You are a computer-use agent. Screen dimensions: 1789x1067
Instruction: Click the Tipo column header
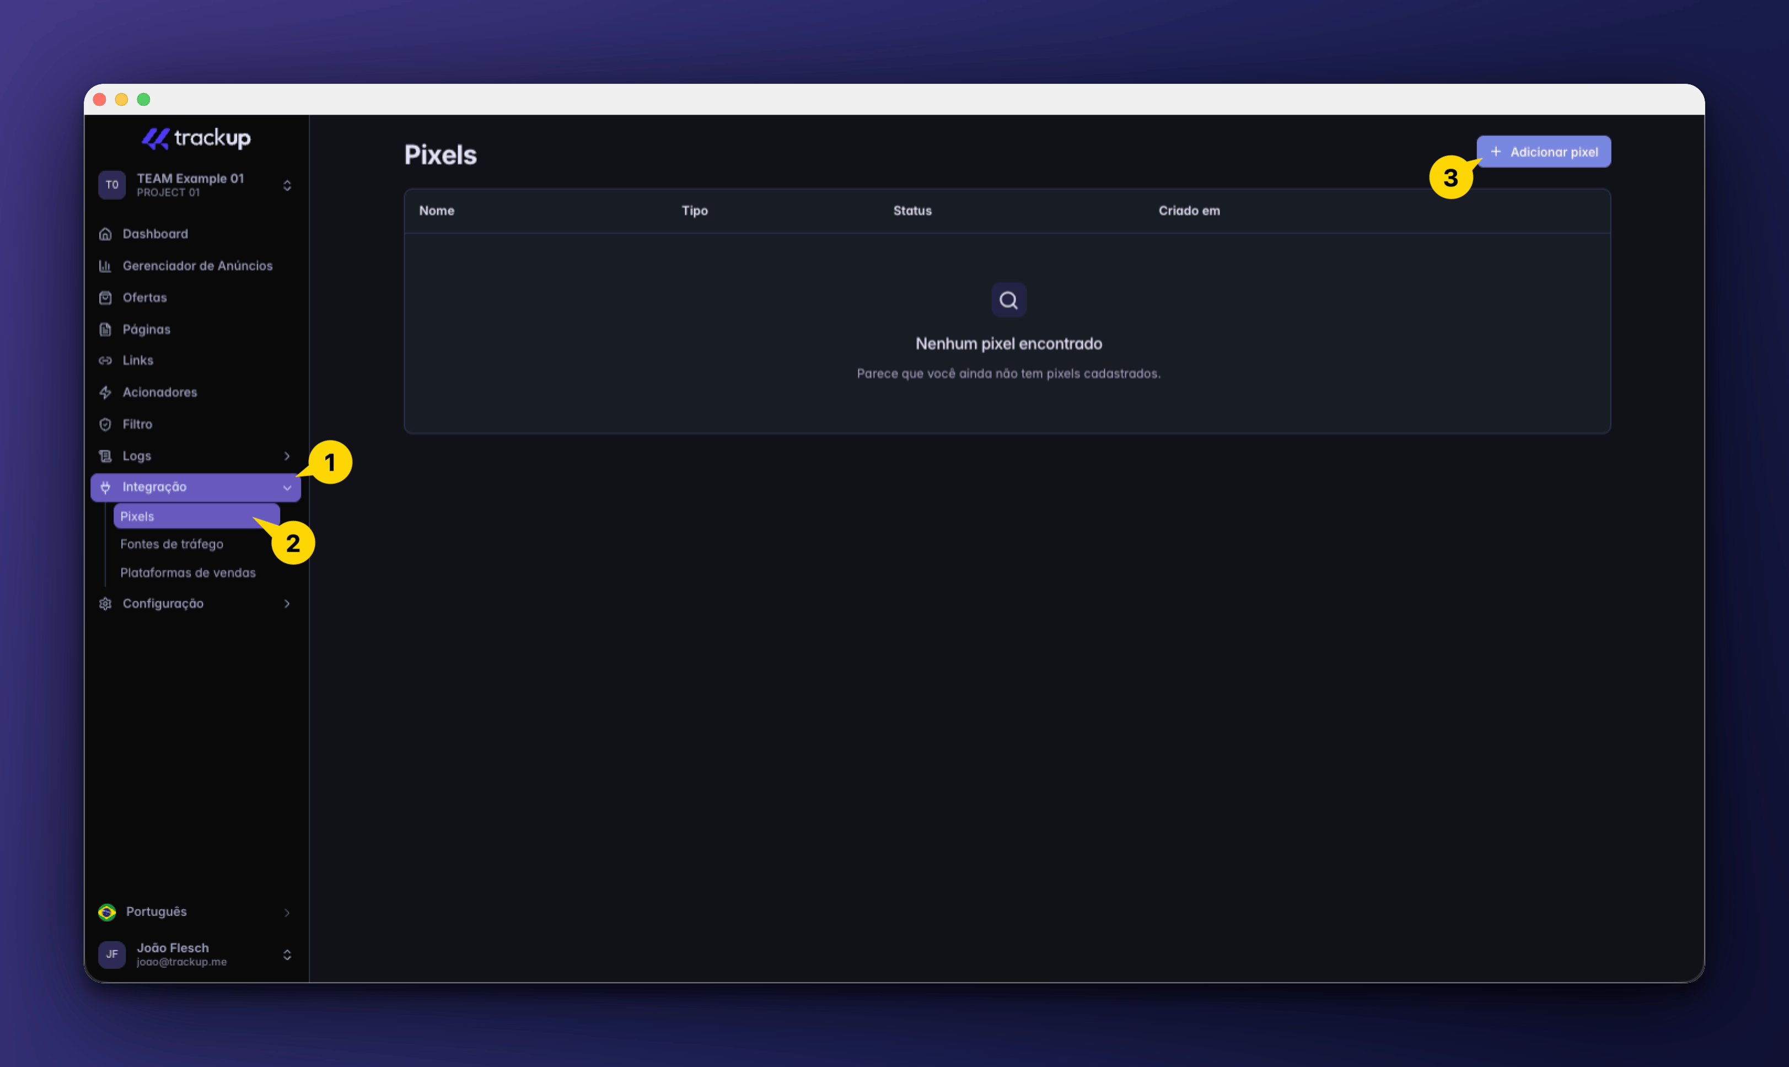point(695,211)
